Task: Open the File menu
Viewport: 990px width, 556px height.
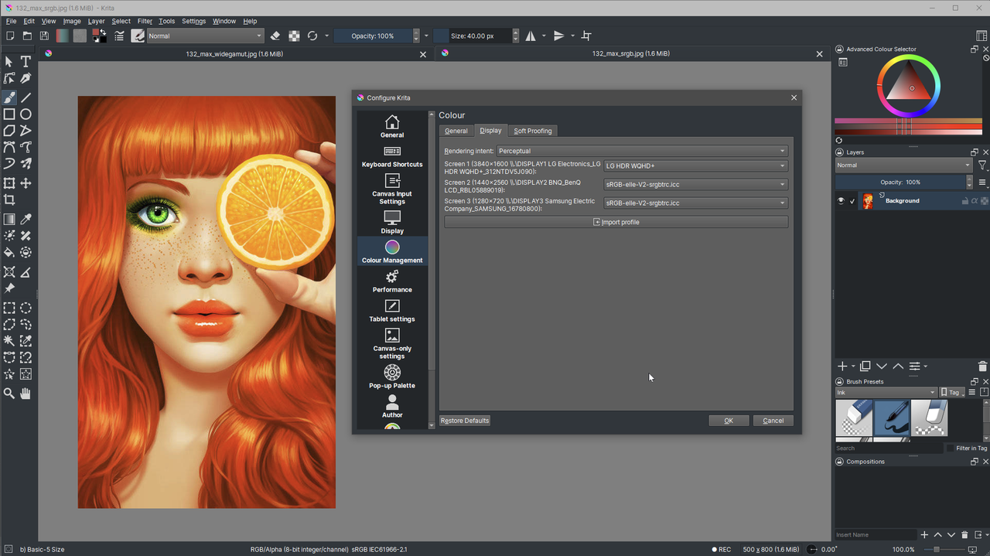Action: (12, 21)
